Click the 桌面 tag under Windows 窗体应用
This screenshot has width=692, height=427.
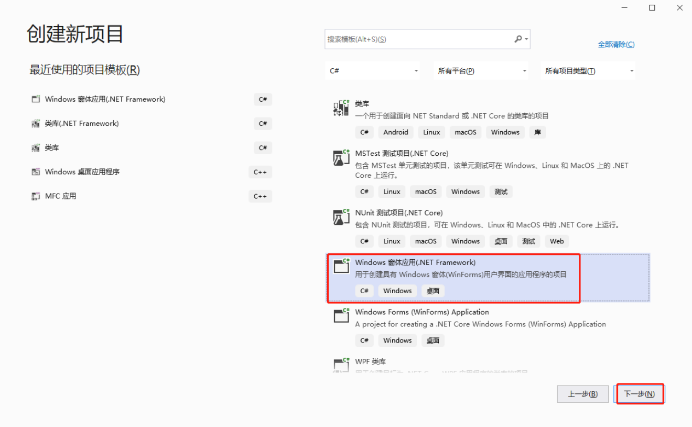tap(433, 291)
